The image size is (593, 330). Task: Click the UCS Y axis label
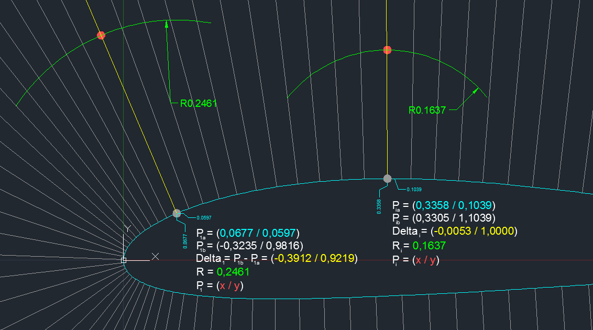[128, 229]
